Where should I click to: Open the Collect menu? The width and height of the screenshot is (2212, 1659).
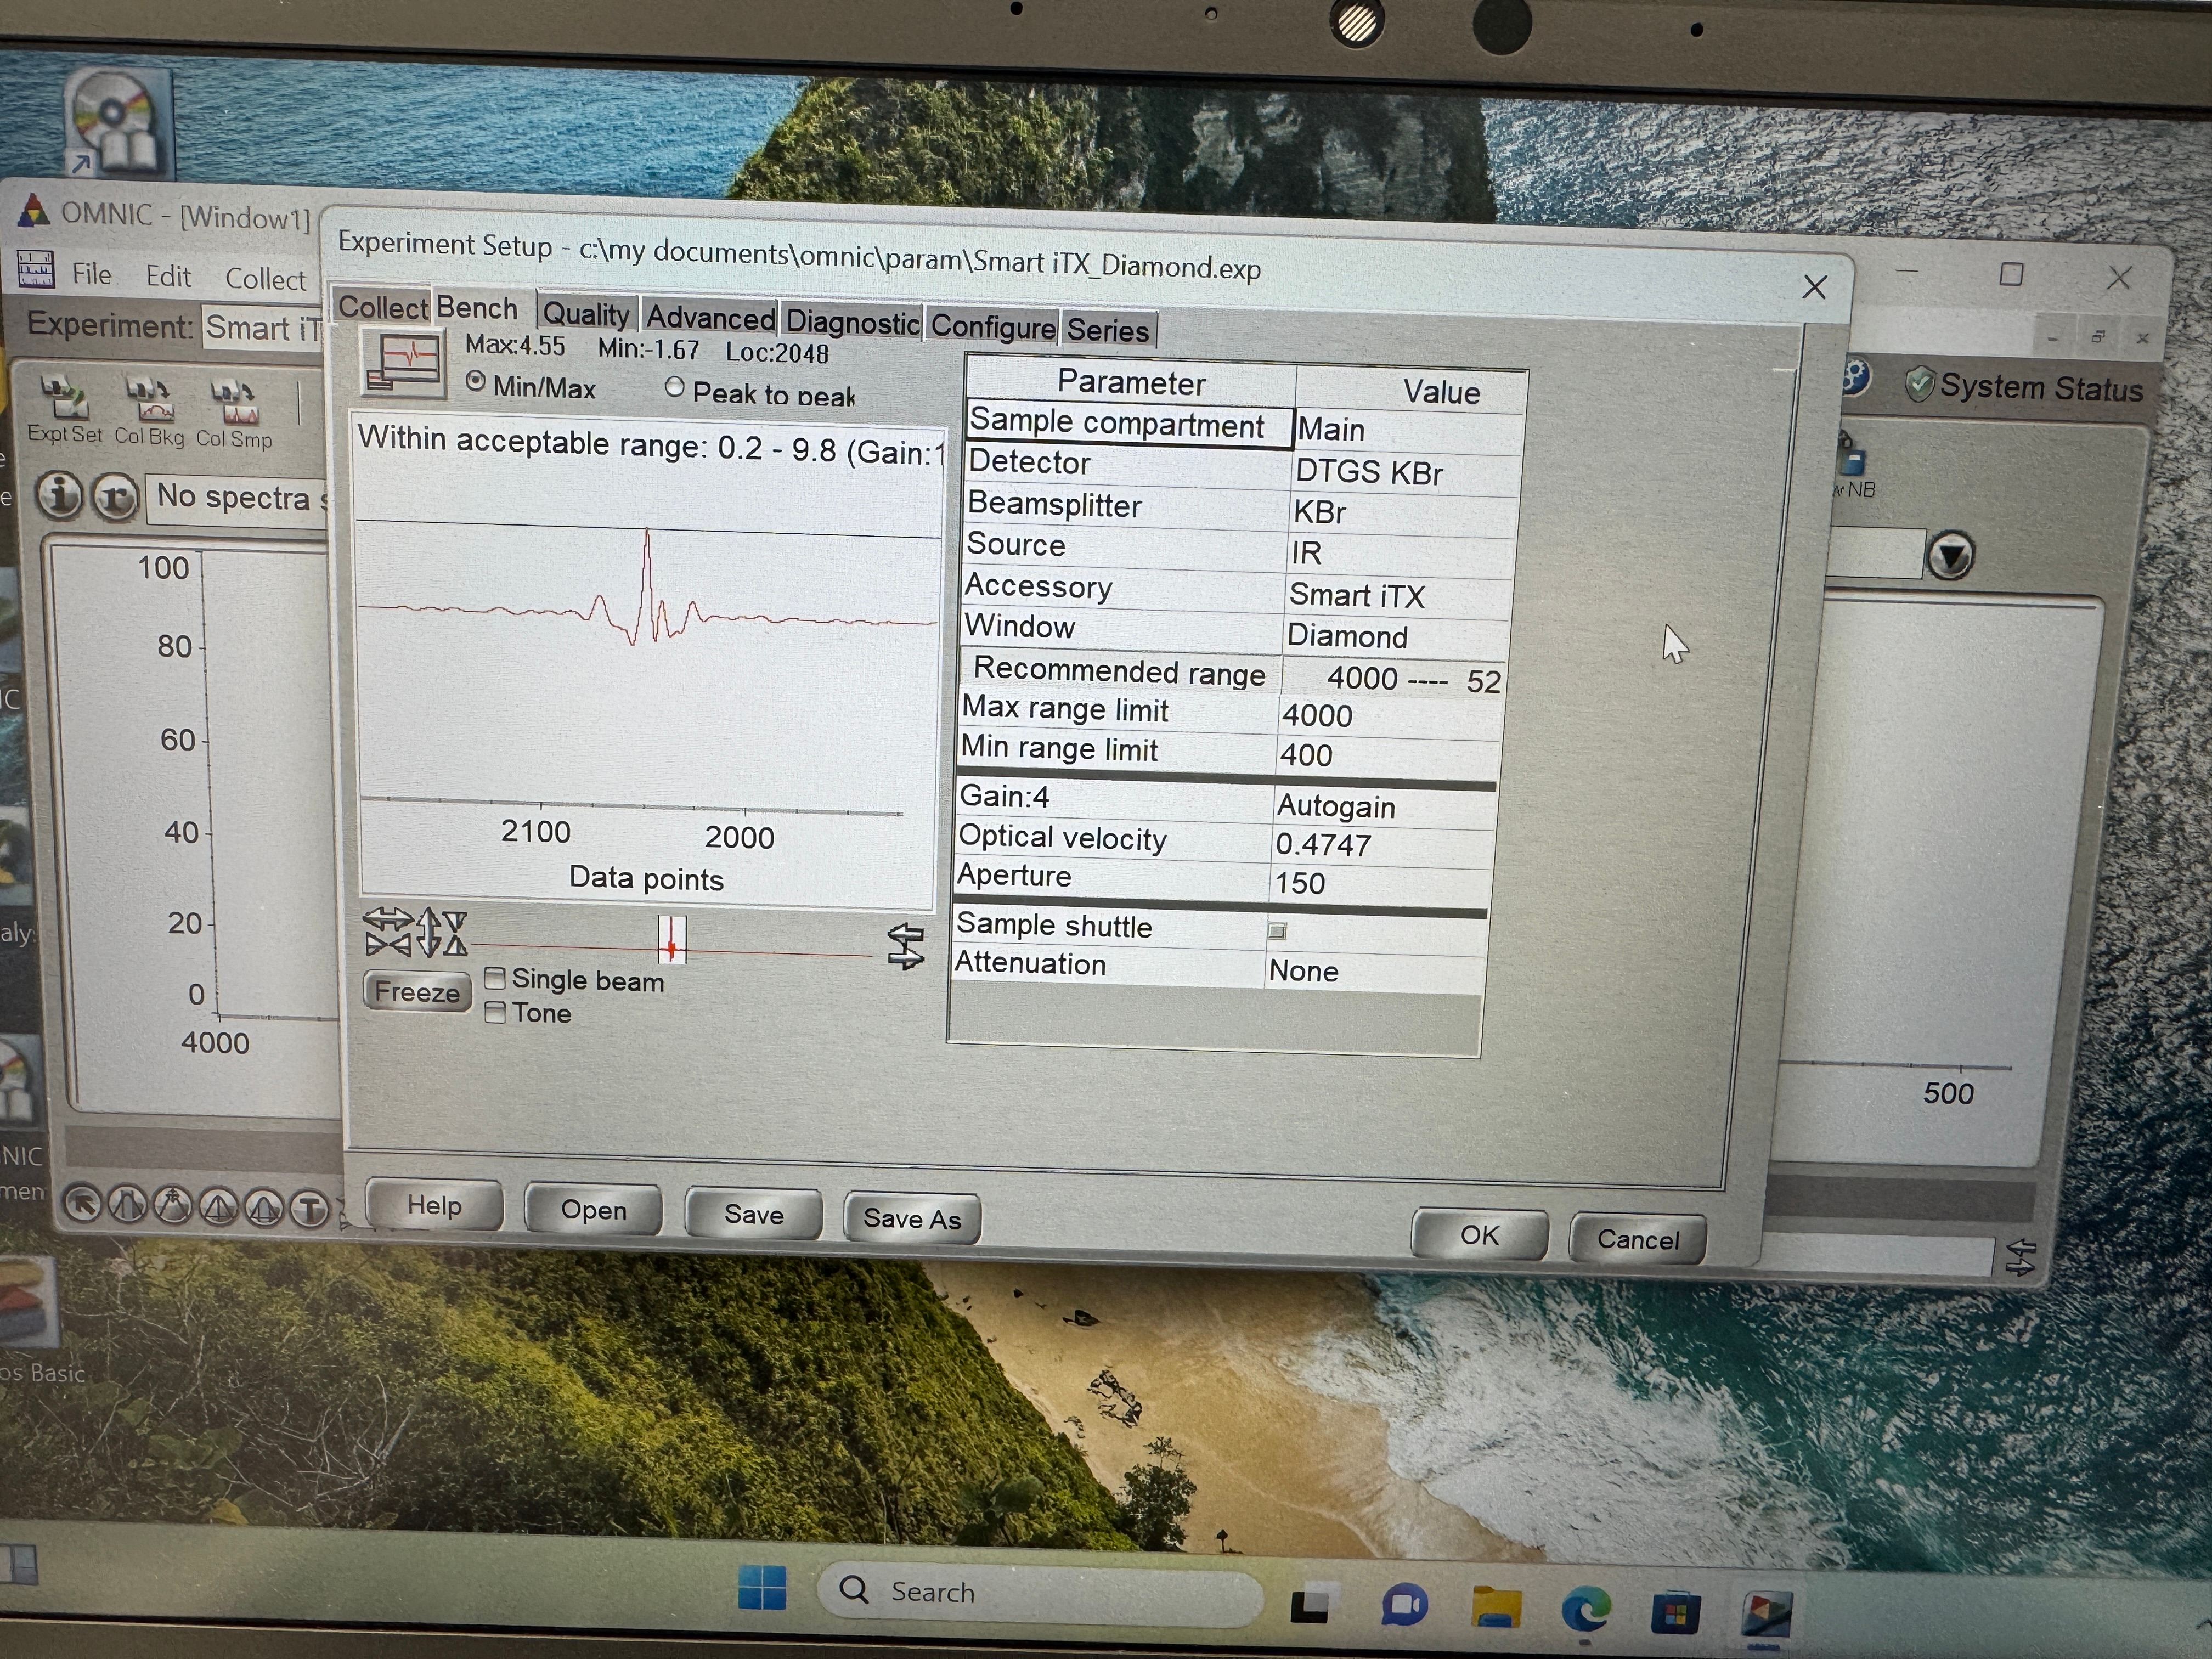coord(265,279)
